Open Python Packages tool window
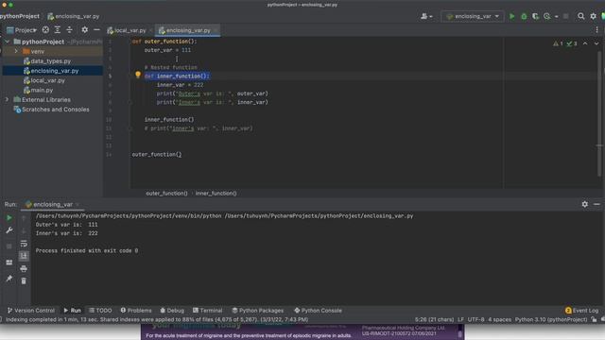The width and height of the screenshot is (605, 340). point(258,311)
